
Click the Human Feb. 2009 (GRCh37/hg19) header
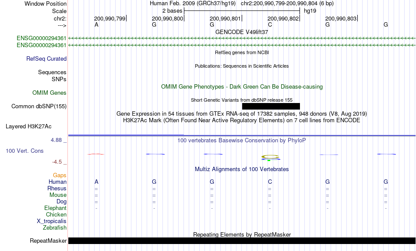click(x=193, y=3)
